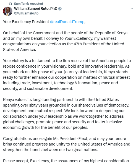Open the three-dot more options menu
The image size is (136, 165).
(x=131, y=9)
